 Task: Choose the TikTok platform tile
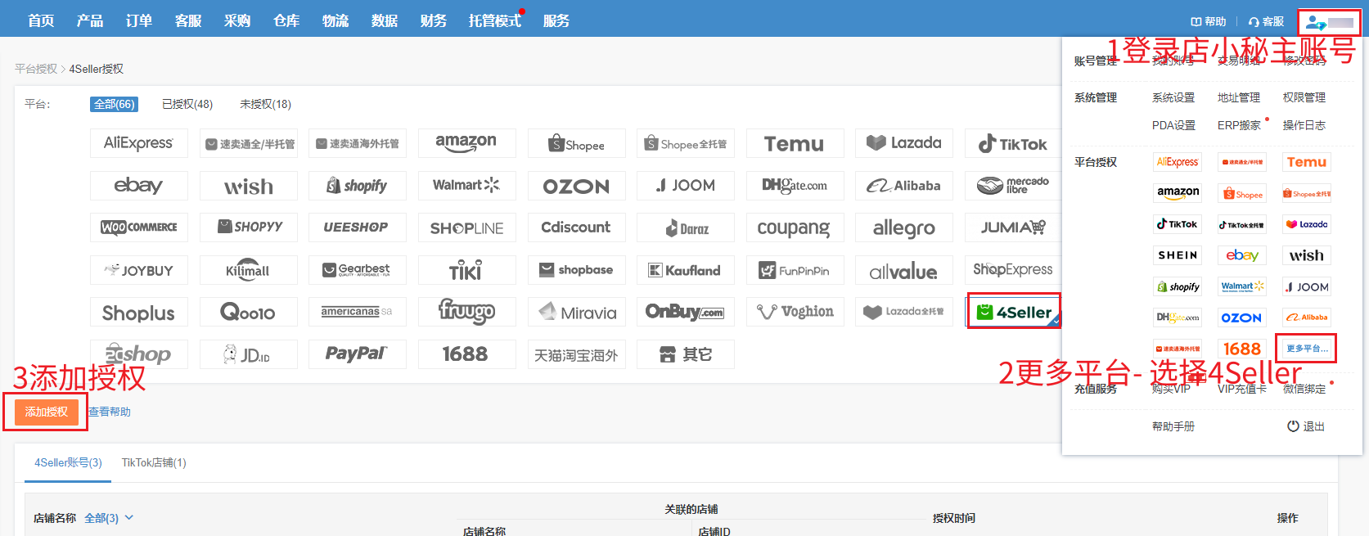coord(1013,143)
